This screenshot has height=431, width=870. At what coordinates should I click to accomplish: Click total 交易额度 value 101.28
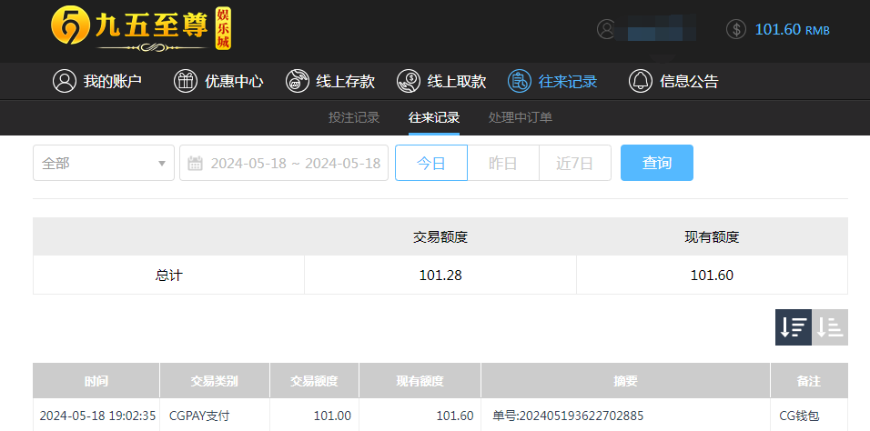tap(440, 276)
